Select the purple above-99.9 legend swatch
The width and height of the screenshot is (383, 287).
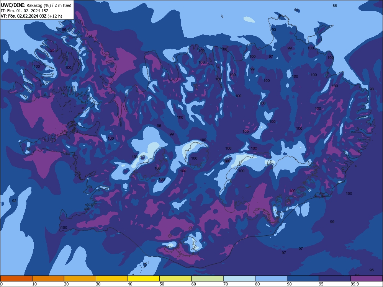tap(367, 279)
